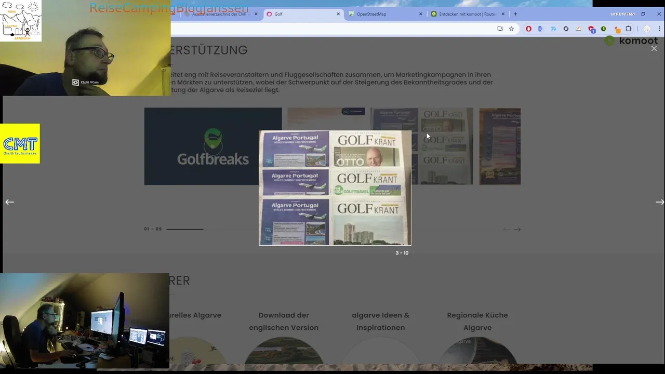
Task: Open the orange extension icon
Action: tap(617, 30)
